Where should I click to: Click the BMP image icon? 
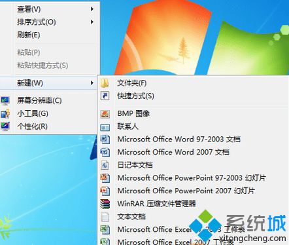105,114
